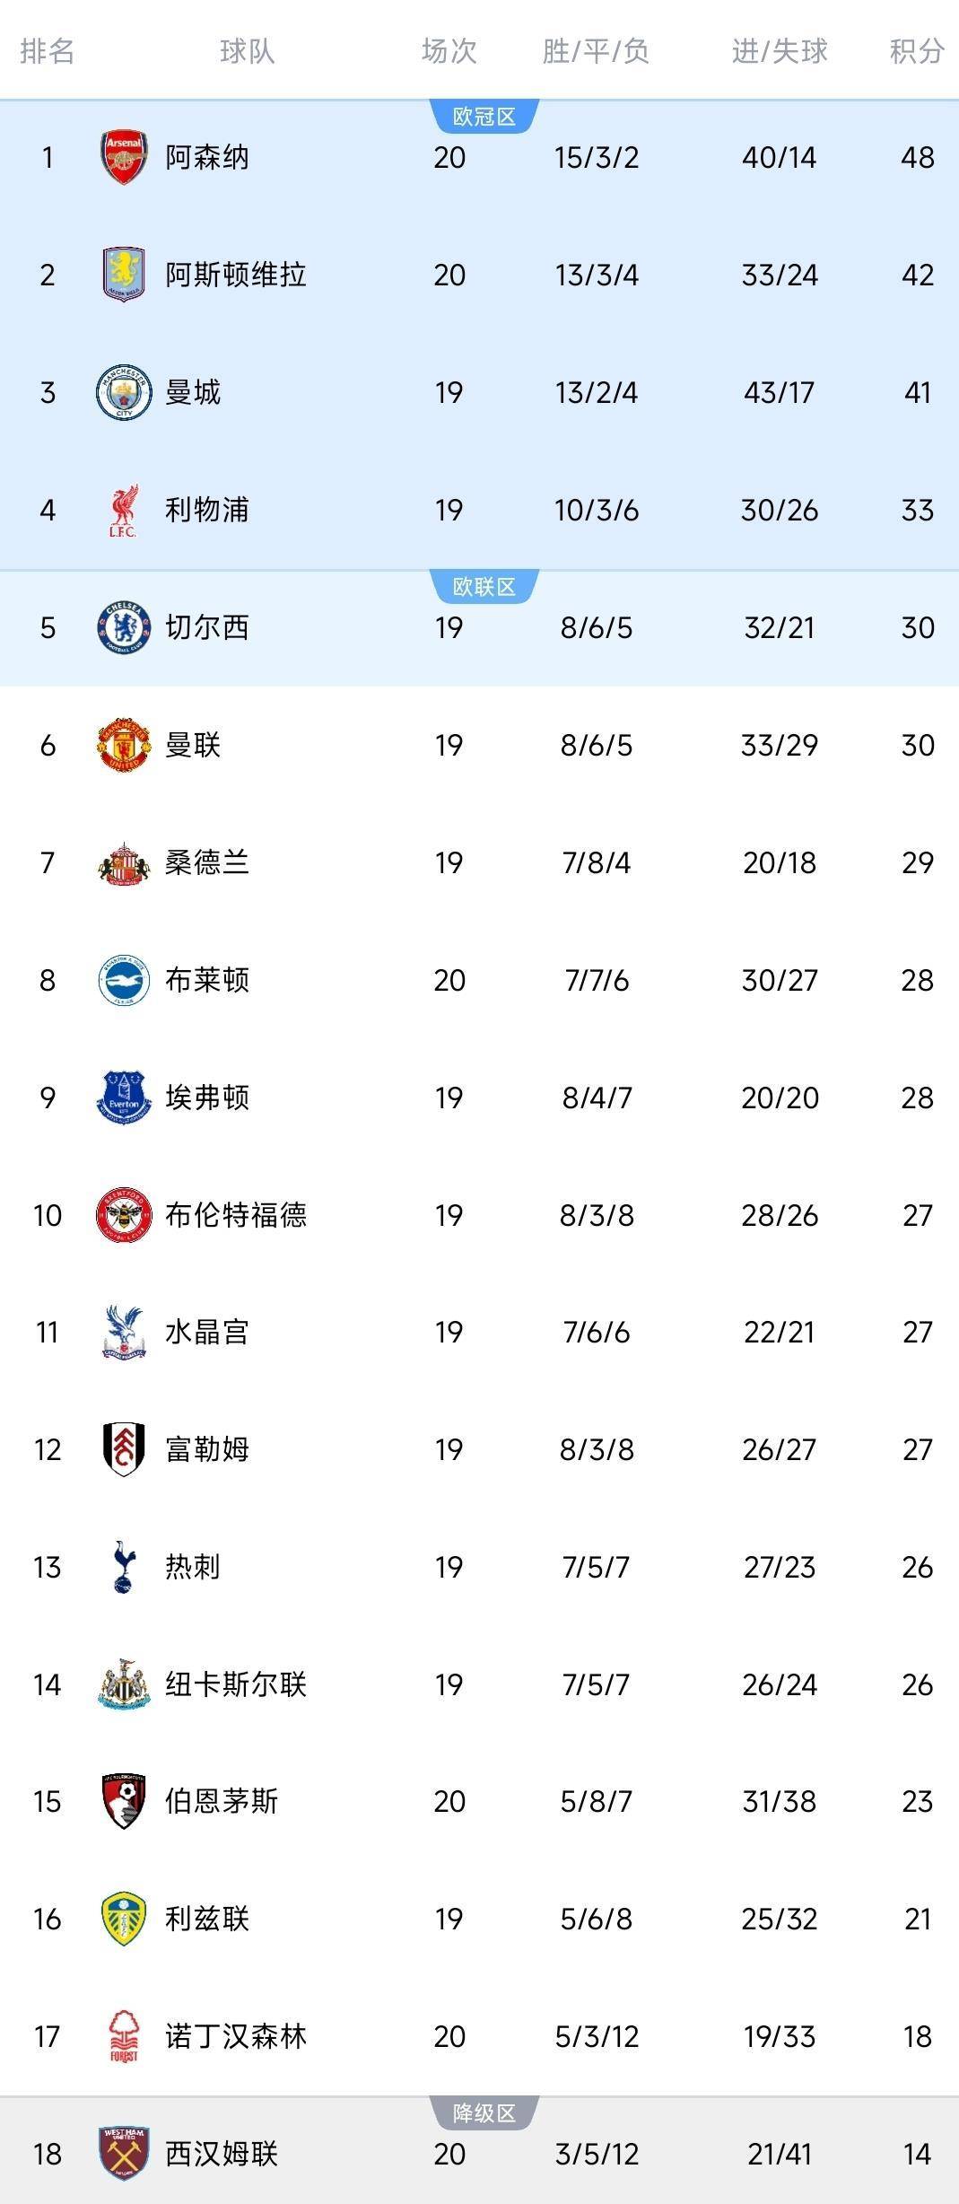
Task: Tap the 欧联区 zone label
Action: (x=484, y=587)
